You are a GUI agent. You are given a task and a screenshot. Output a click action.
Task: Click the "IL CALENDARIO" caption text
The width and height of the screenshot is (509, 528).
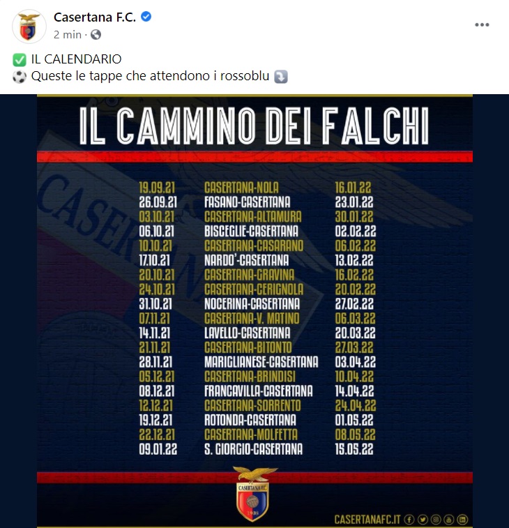(x=77, y=59)
